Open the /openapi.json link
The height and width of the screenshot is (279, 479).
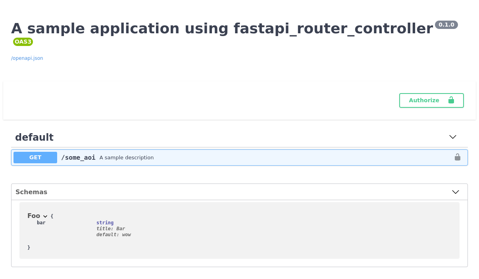click(27, 58)
